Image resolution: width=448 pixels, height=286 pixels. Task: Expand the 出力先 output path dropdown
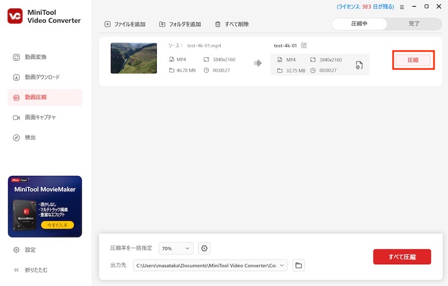coord(282,265)
